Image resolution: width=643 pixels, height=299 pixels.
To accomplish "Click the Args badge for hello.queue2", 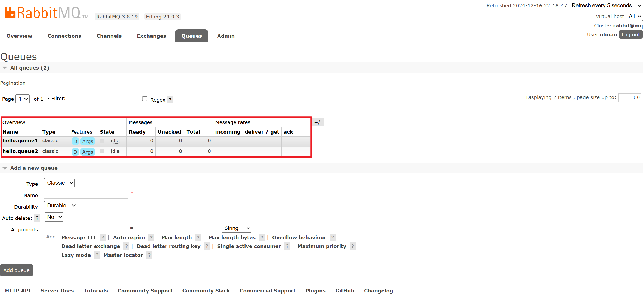I will point(88,152).
